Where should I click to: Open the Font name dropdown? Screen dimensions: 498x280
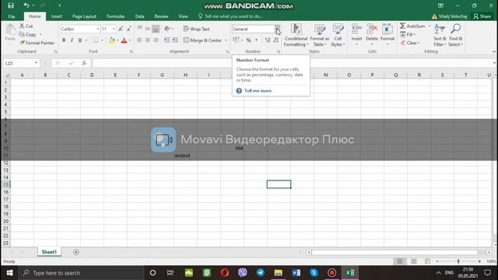coord(98,29)
